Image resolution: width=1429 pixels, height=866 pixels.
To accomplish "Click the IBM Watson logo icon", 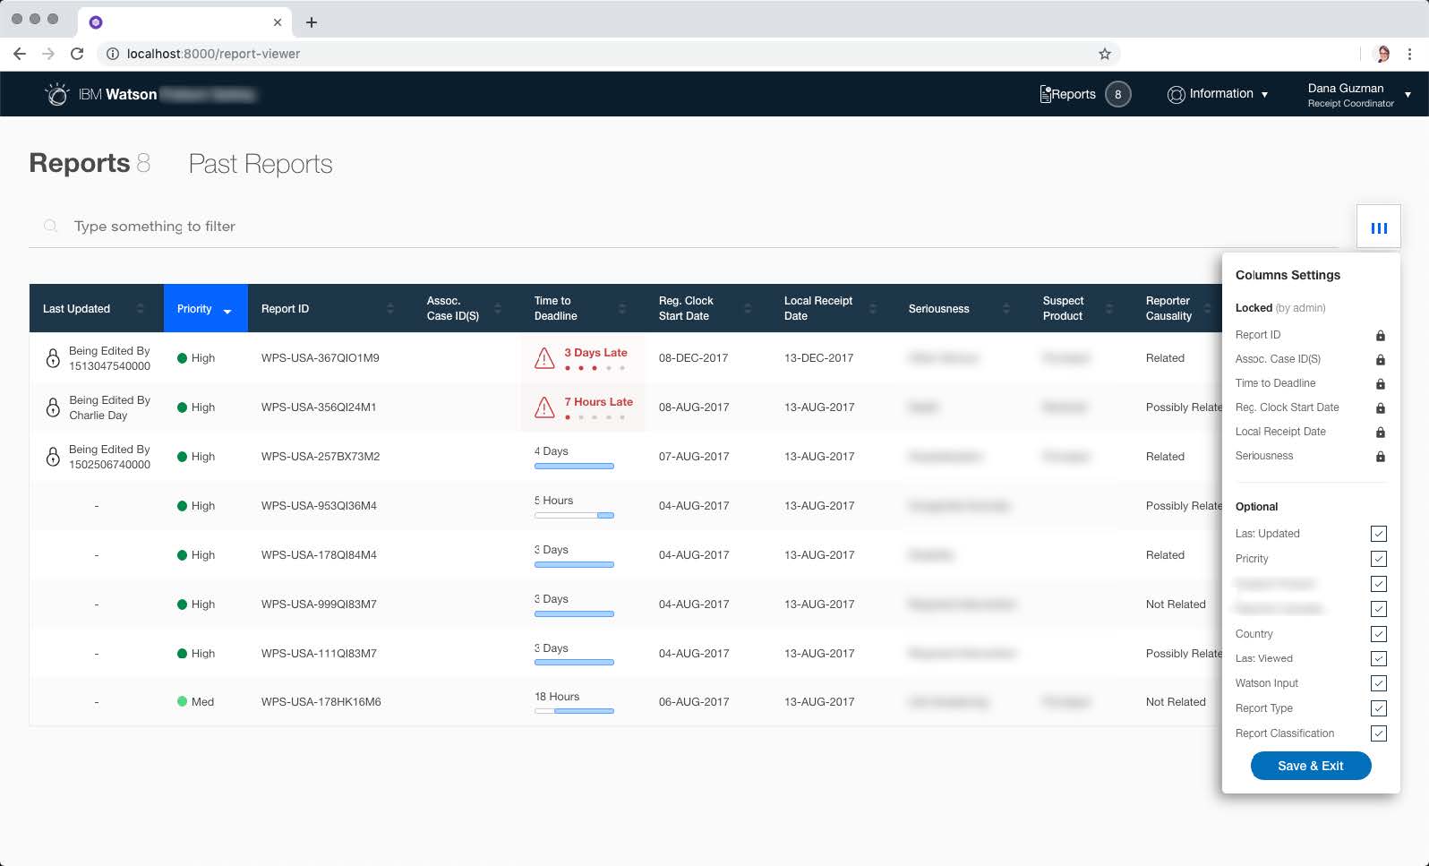I will [56, 94].
